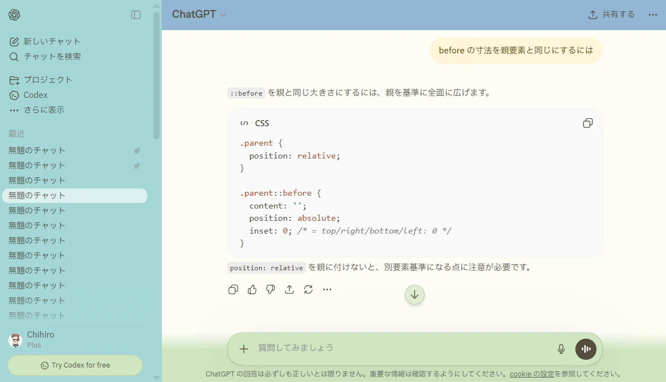Open the highlighted 無題のチャット entry
The image size is (666, 382).
[74, 196]
